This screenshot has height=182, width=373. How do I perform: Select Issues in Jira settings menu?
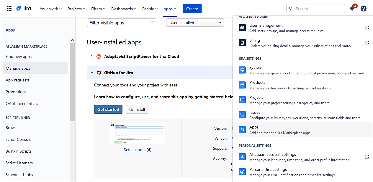pos(255,112)
